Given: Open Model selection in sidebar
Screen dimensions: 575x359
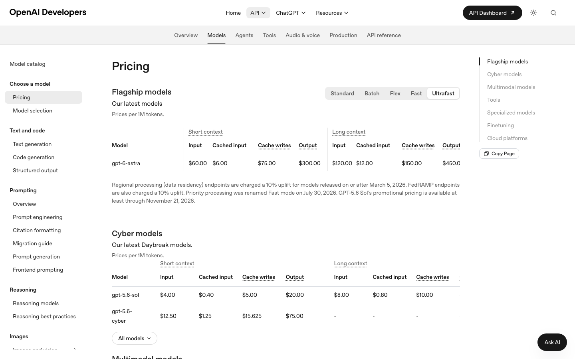Looking at the screenshot, I should click(x=44, y=110).
